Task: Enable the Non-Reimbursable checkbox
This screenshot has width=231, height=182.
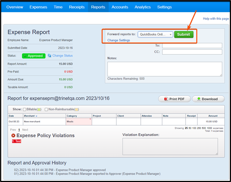Action: (46, 109)
